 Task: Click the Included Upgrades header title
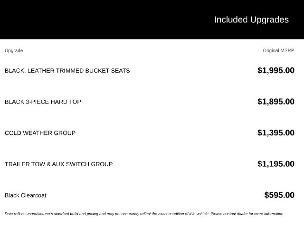pos(251,20)
